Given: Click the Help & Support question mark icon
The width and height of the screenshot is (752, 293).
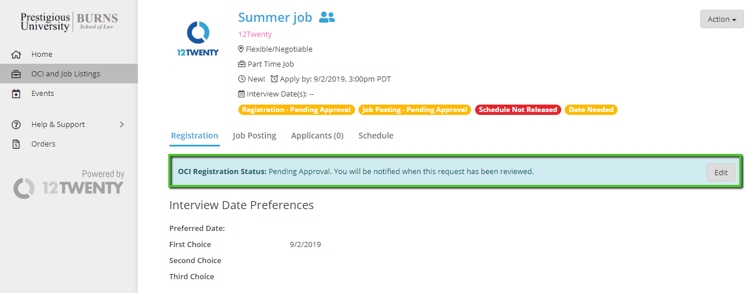Looking at the screenshot, I should tap(16, 125).
